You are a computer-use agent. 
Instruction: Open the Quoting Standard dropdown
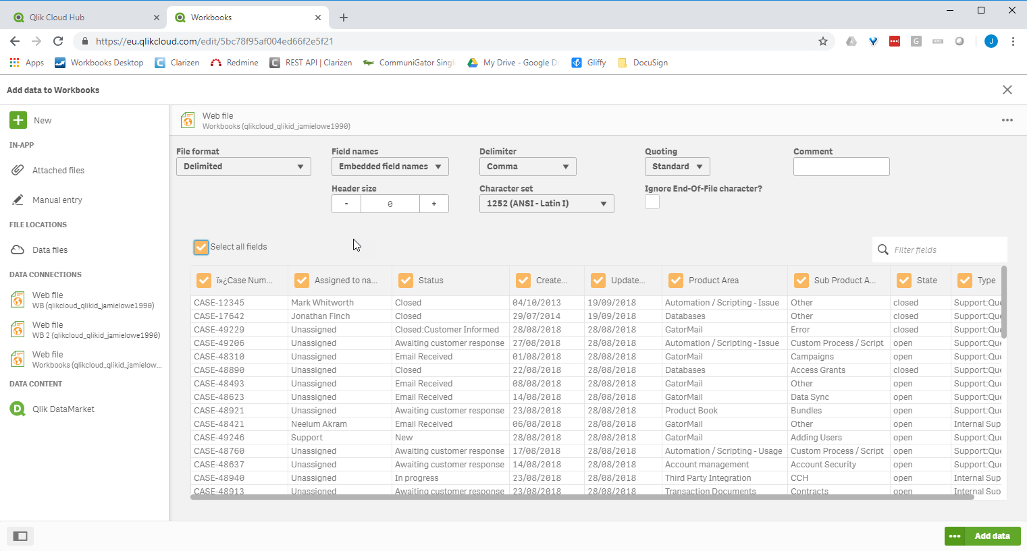tap(677, 167)
